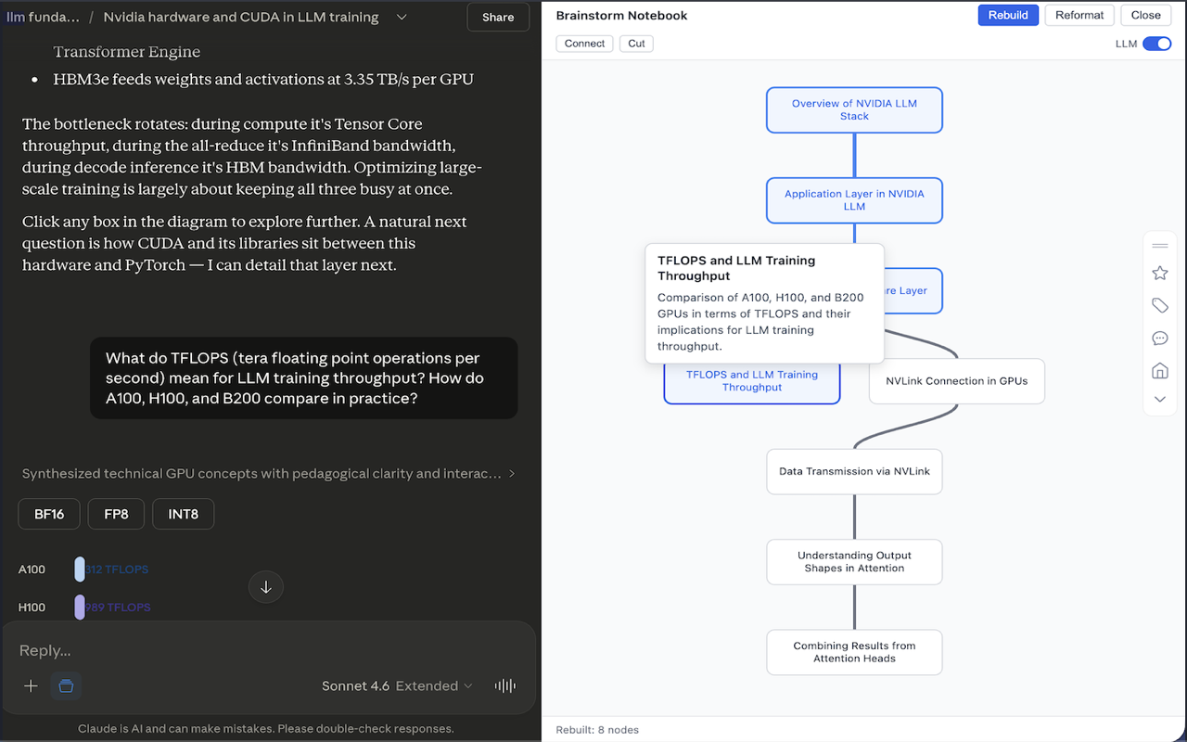The width and height of the screenshot is (1187, 742).
Task: Select the NVLink Connection in GPUs node
Action: tap(956, 381)
